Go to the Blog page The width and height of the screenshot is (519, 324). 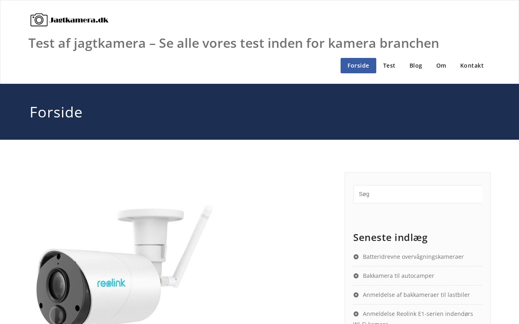tap(416, 66)
